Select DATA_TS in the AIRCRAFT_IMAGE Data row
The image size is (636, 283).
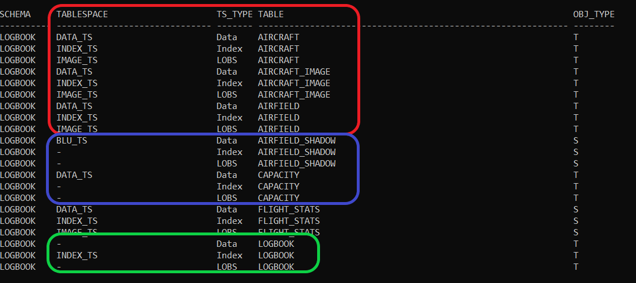pyautogui.click(x=74, y=72)
